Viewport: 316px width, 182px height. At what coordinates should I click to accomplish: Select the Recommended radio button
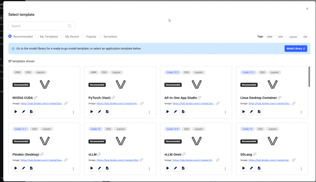[x=10, y=36]
